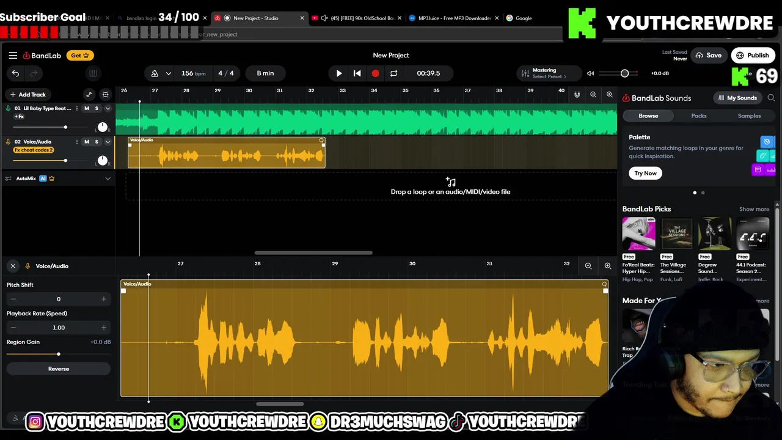Select the Voice/Audio region in timeline

point(227,153)
